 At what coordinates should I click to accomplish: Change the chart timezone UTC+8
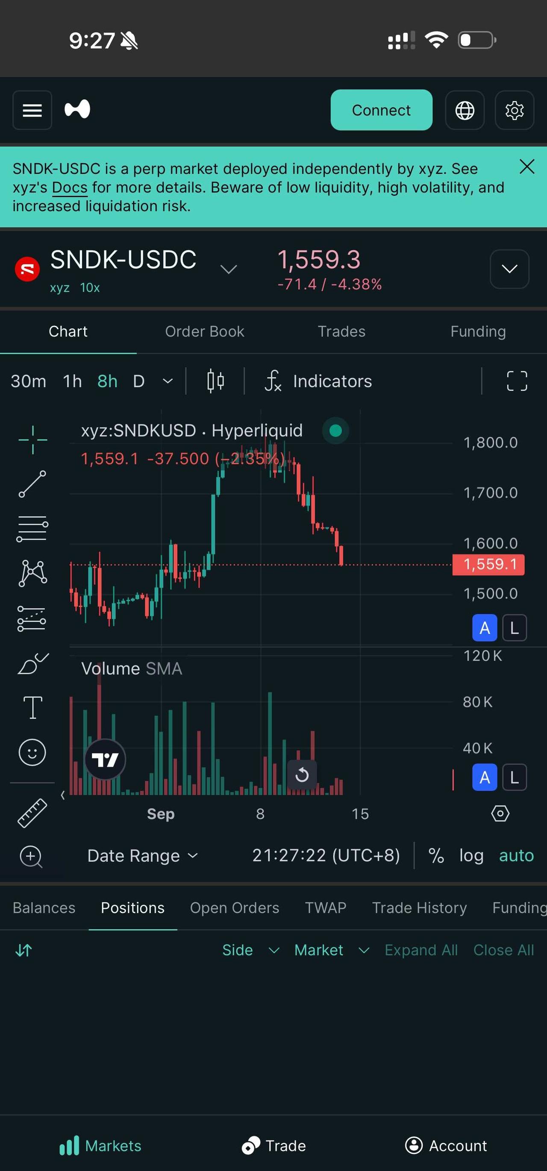pyautogui.click(x=326, y=855)
